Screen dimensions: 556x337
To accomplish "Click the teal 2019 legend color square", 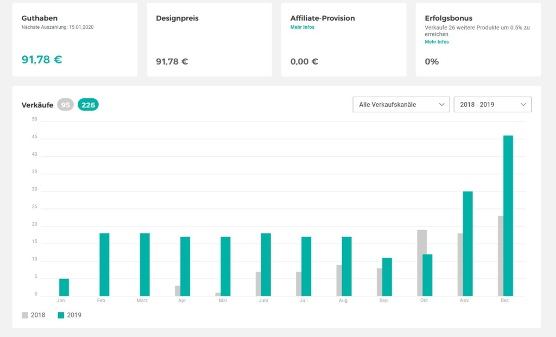I will click(x=61, y=315).
